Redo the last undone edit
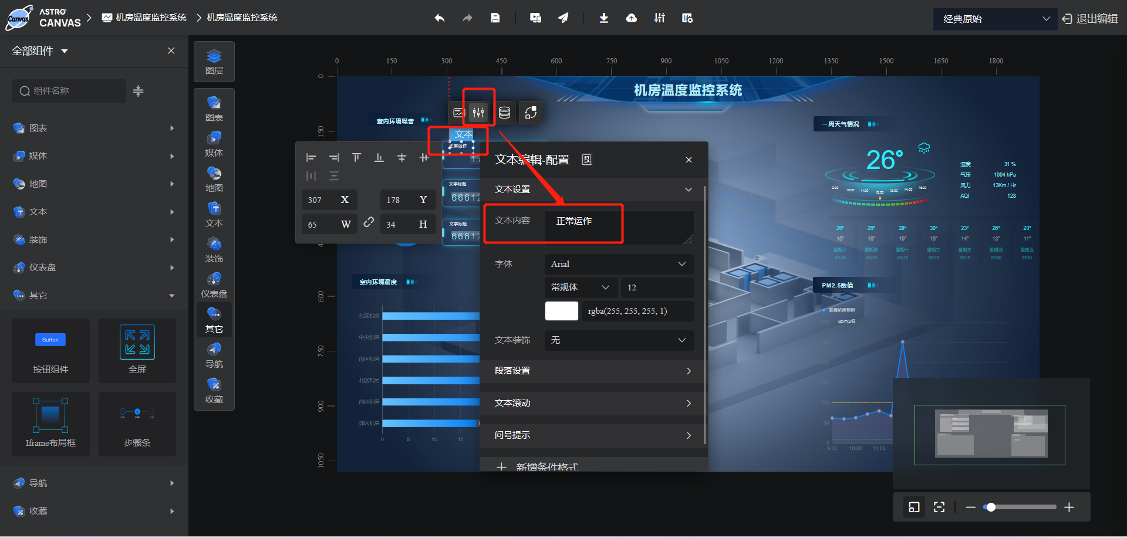The width and height of the screenshot is (1127, 538). 467,18
